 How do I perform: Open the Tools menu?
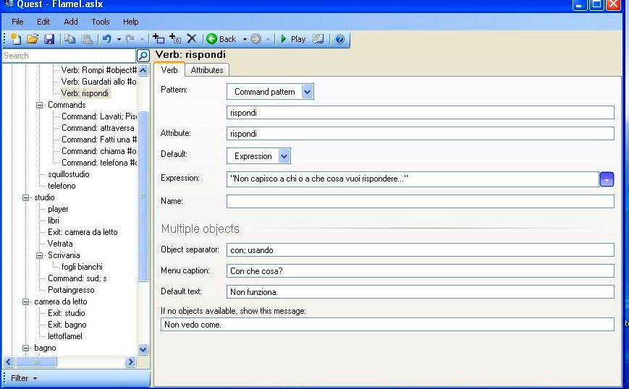pos(100,22)
